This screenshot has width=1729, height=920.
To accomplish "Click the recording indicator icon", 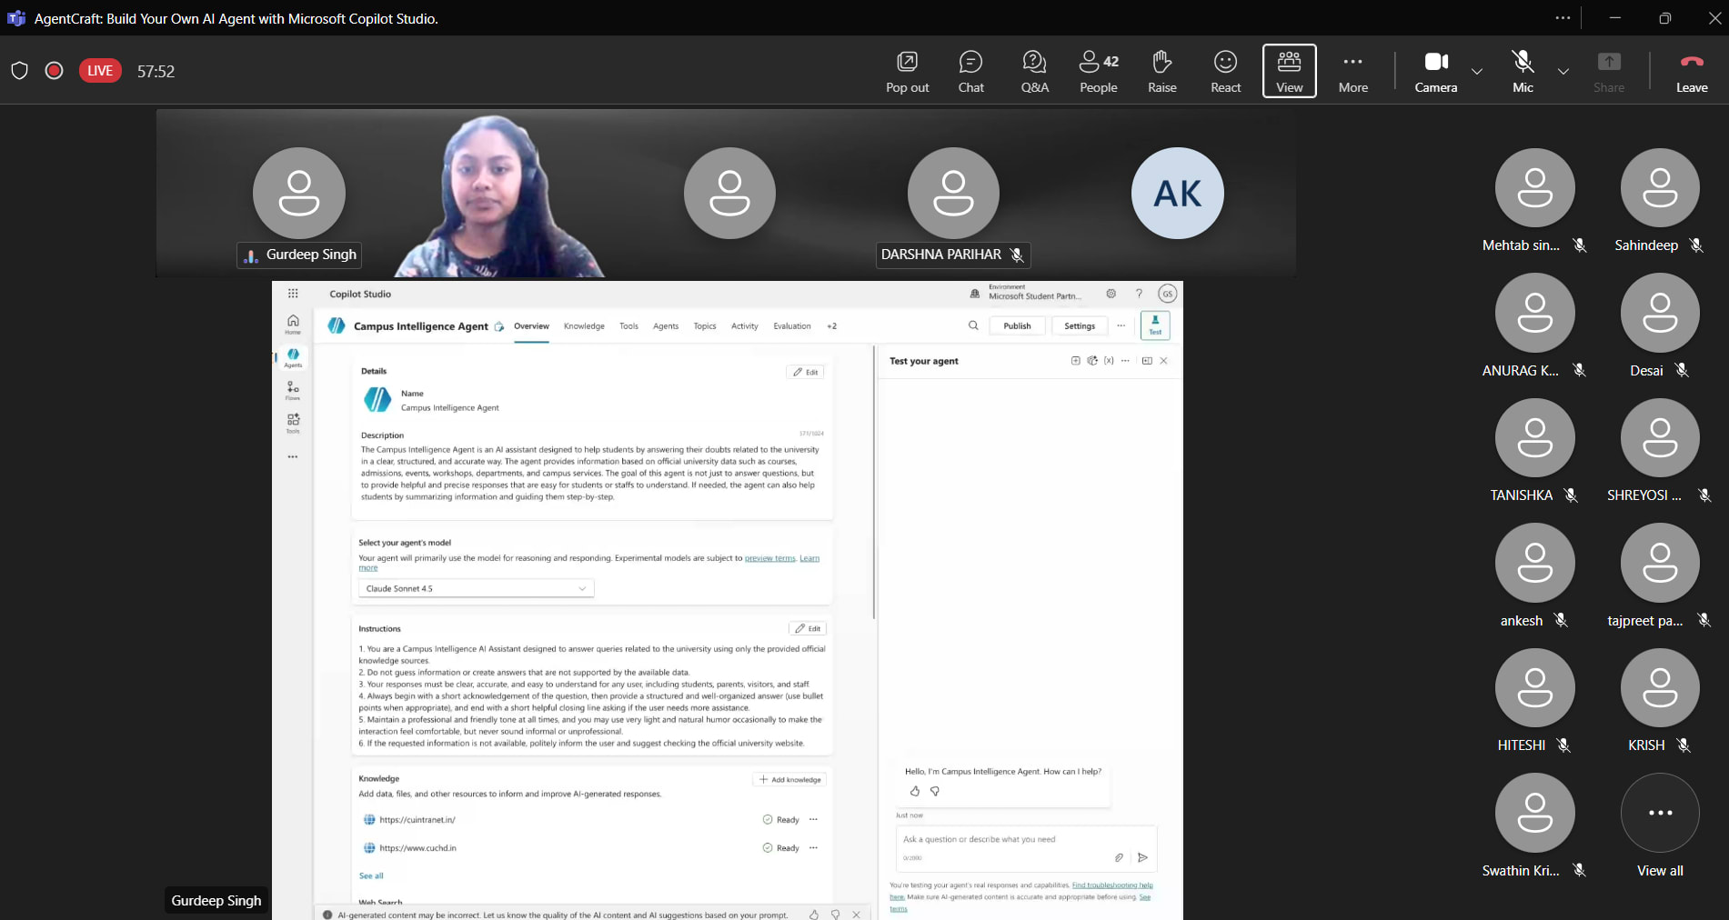I will [x=54, y=71].
